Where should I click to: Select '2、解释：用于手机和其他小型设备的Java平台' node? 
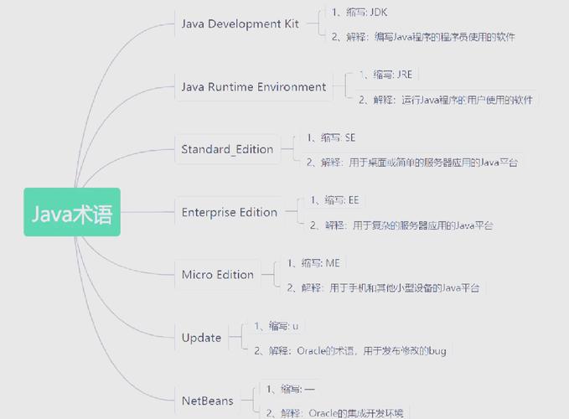[383, 287]
